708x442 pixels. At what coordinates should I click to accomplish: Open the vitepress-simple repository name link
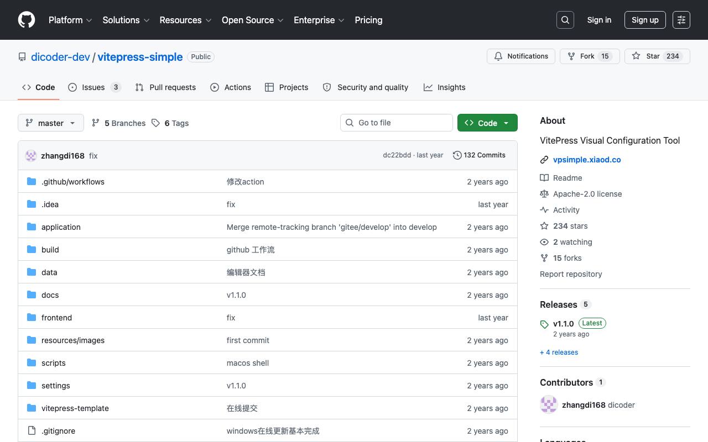(x=140, y=57)
